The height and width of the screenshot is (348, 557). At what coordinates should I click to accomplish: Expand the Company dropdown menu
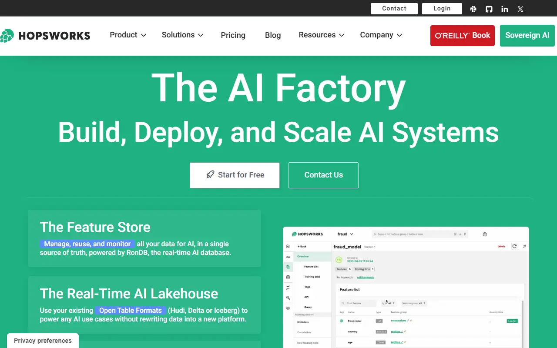[x=381, y=35]
